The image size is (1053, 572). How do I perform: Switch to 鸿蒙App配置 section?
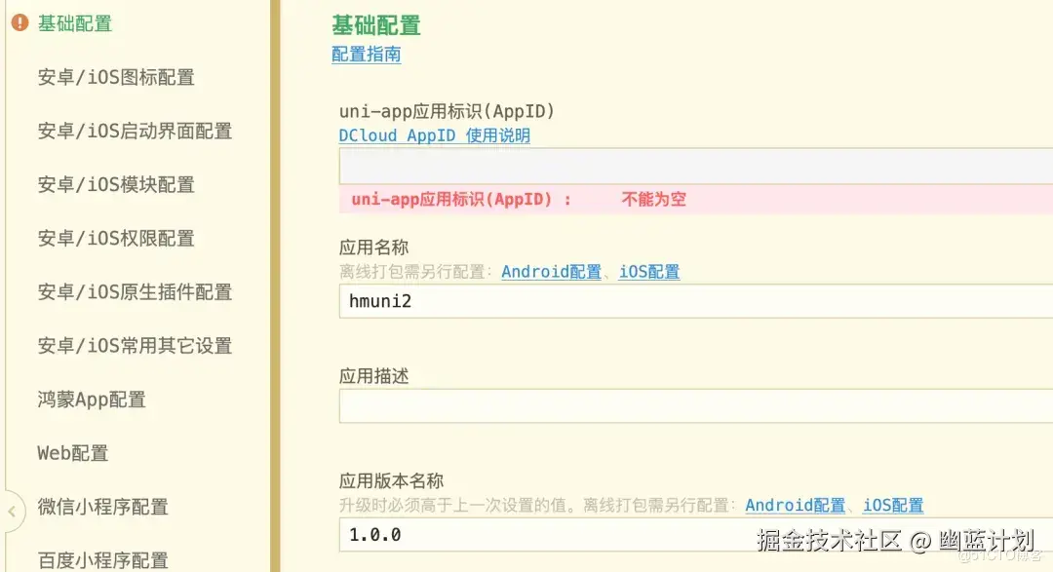click(x=92, y=399)
